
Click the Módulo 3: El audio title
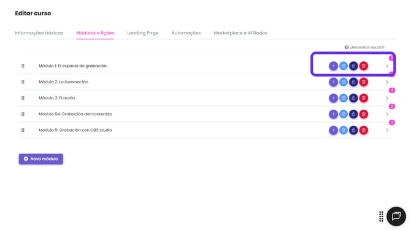[x=56, y=98]
